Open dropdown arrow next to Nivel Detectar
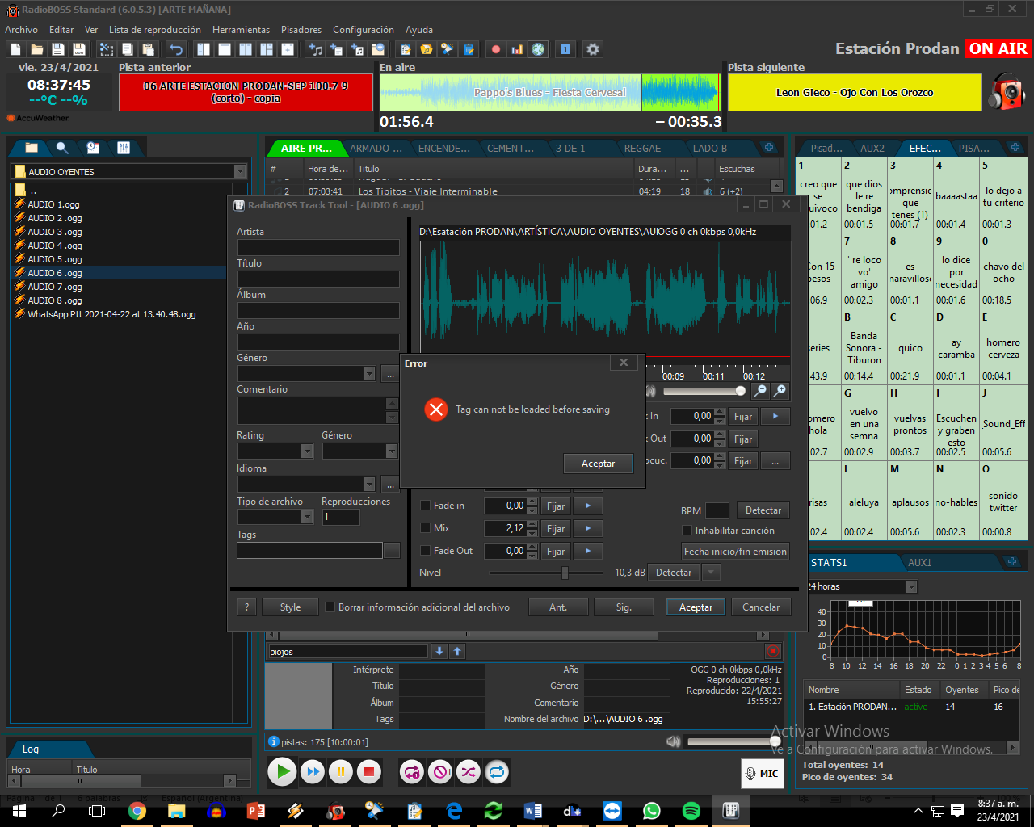1034x827 pixels. (x=711, y=573)
